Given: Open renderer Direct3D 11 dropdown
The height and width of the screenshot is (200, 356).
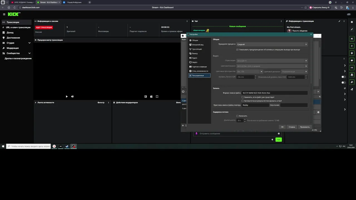Looking at the screenshot, I should (x=272, y=61).
